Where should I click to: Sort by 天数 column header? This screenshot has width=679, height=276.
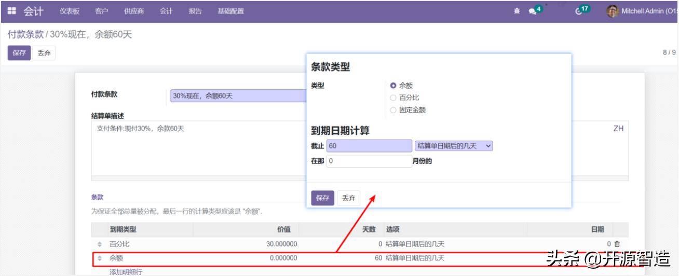[369, 229]
